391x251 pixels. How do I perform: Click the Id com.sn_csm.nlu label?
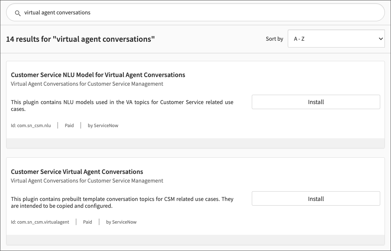[x=31, y=125]
